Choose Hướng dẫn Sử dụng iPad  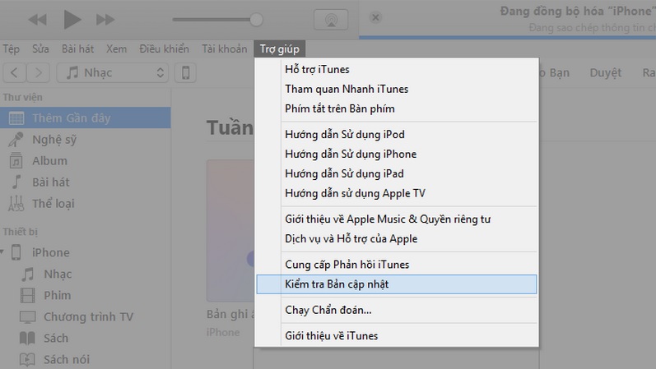coord(397,174)
